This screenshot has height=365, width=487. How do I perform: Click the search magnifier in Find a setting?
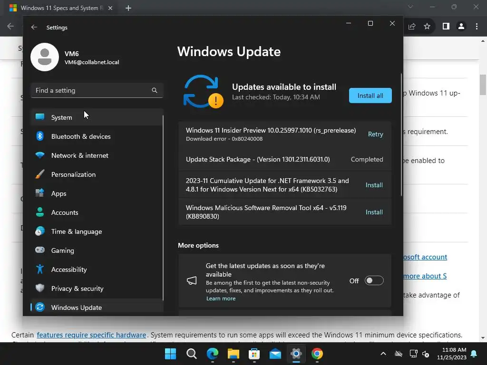(155, 90)
